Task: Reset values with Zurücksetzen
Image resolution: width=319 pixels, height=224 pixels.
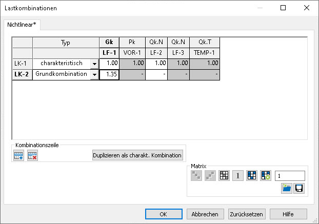Action: tap(246, 214)
